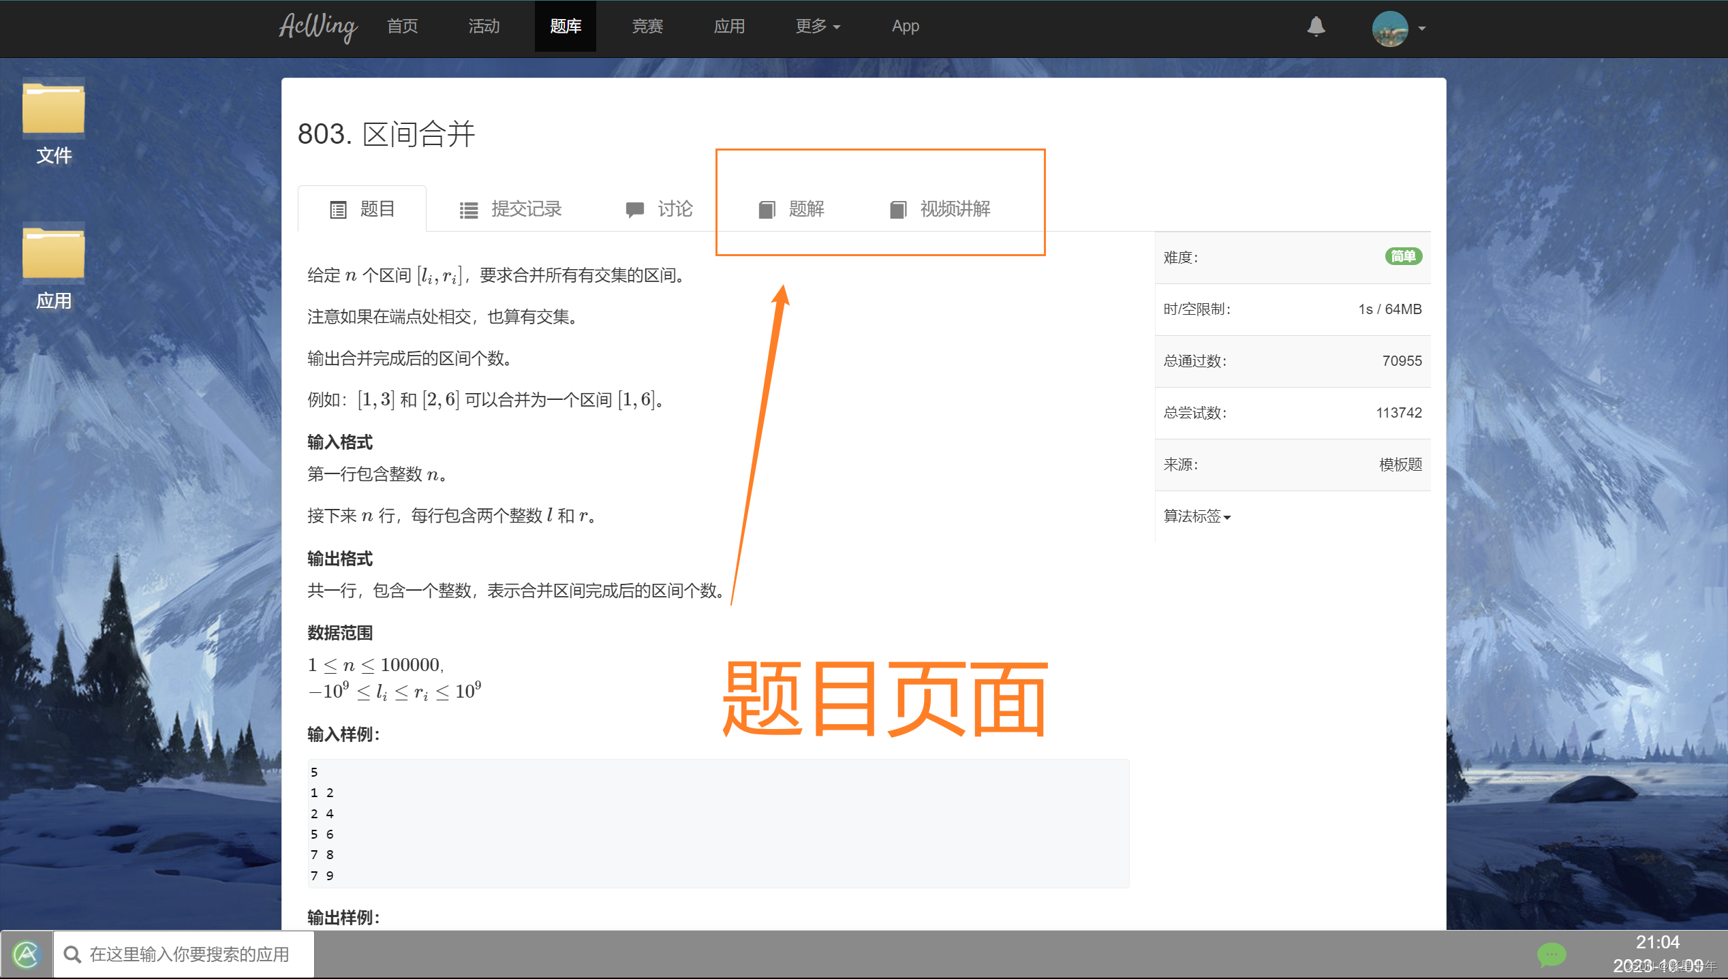Screen dimensions: 1728x979
Task: Open 竞赛 in the navigation bar
Action: tap(647, 27)
